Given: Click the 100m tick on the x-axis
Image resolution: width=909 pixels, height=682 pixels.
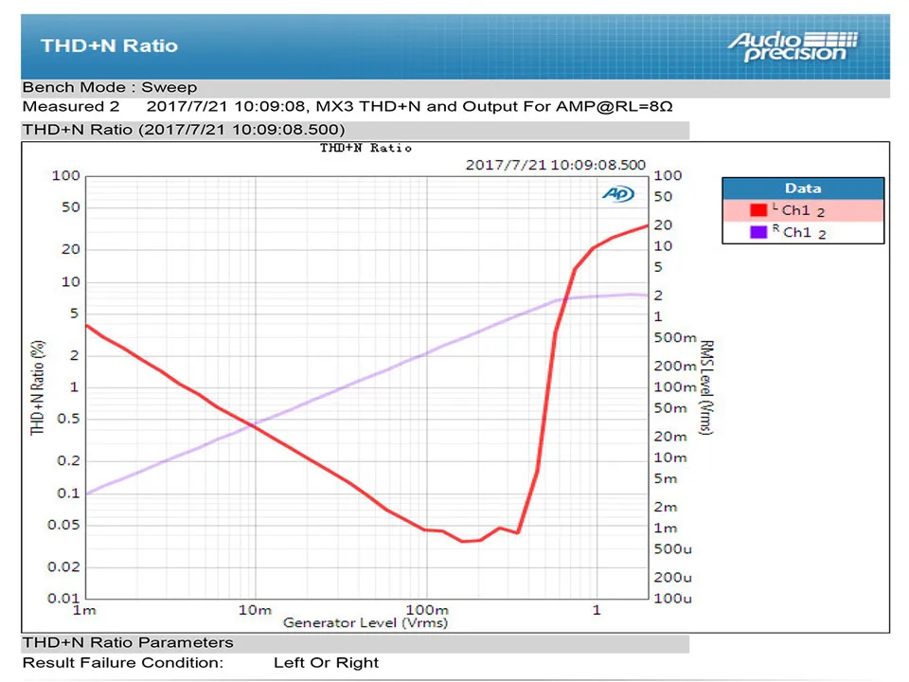Looking at the screenshot, I should click(x=427, y=610).
